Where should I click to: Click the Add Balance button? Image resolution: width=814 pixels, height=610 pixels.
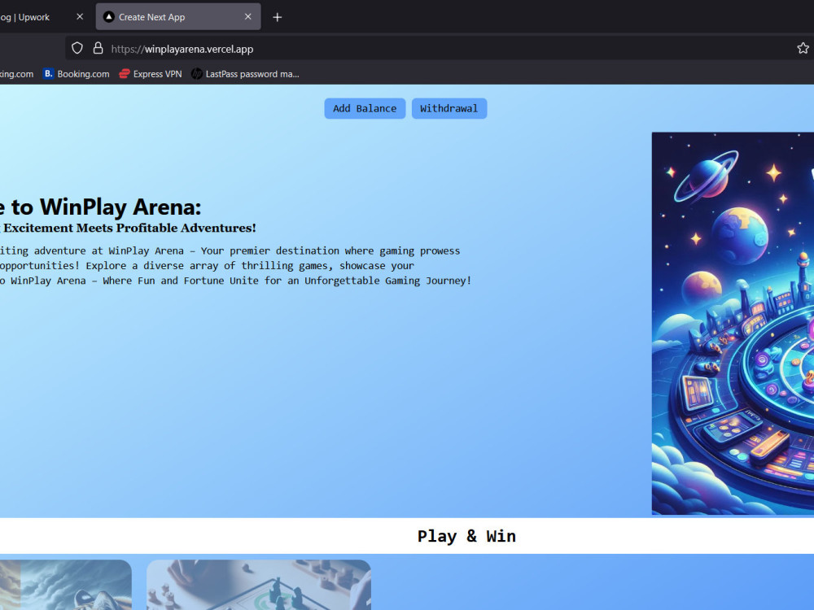(365, 108)
